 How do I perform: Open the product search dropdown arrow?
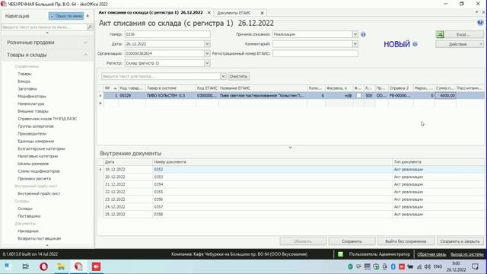click(223, 76)
